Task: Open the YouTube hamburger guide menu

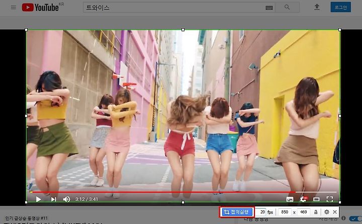Action: click(x=14, y=8)
